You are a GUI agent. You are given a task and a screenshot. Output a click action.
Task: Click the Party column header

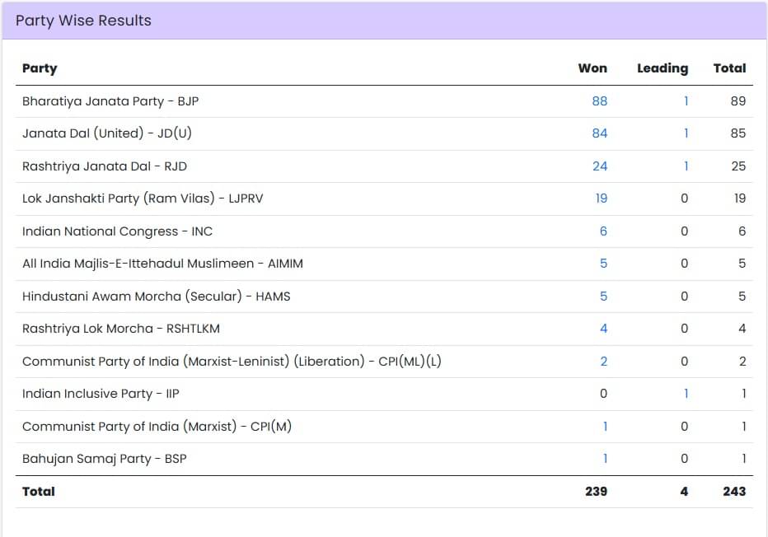pos(40,68)
